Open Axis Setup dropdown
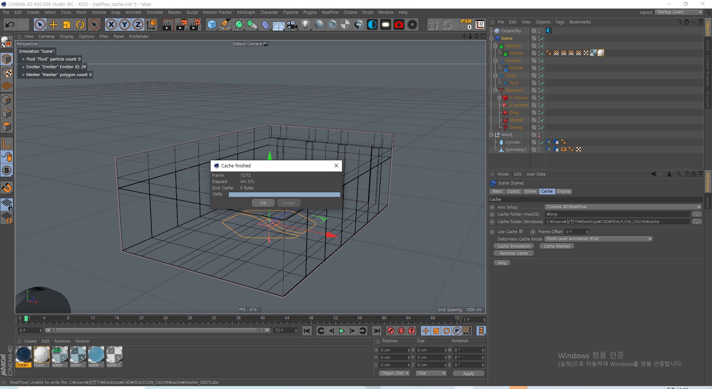The height and width of the screenshot is (389, 712). click(x=623, y=207)
